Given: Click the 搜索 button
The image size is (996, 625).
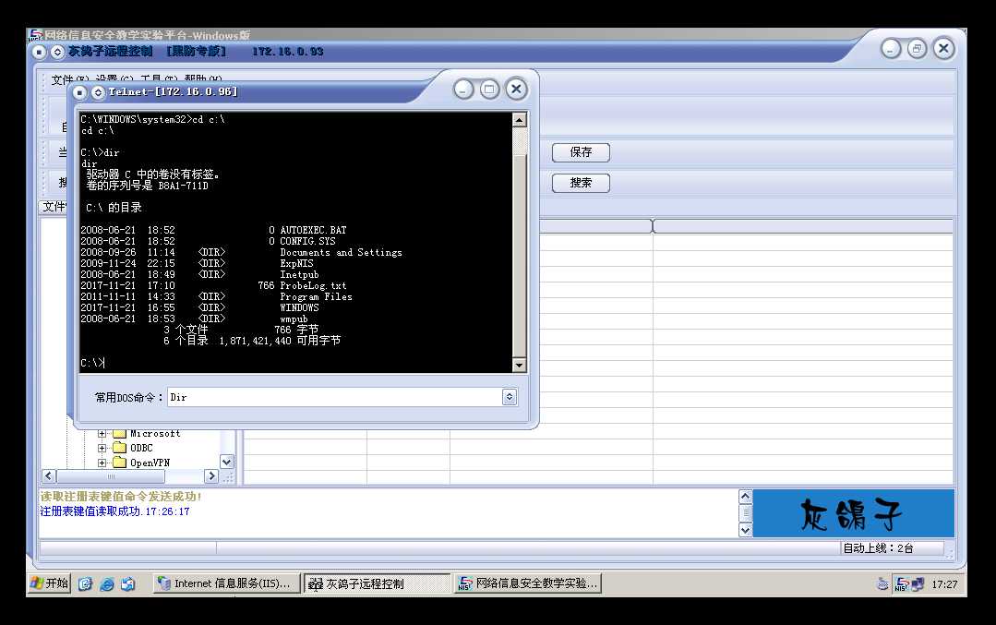Looking at the screenshot, I should click(581, 183).
